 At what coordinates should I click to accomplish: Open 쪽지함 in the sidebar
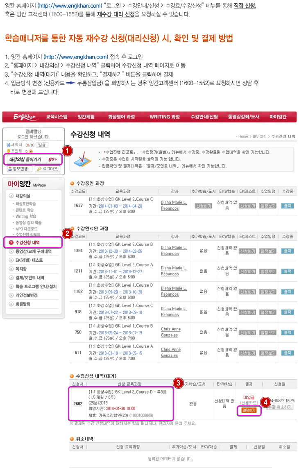[x=21, y=269]
